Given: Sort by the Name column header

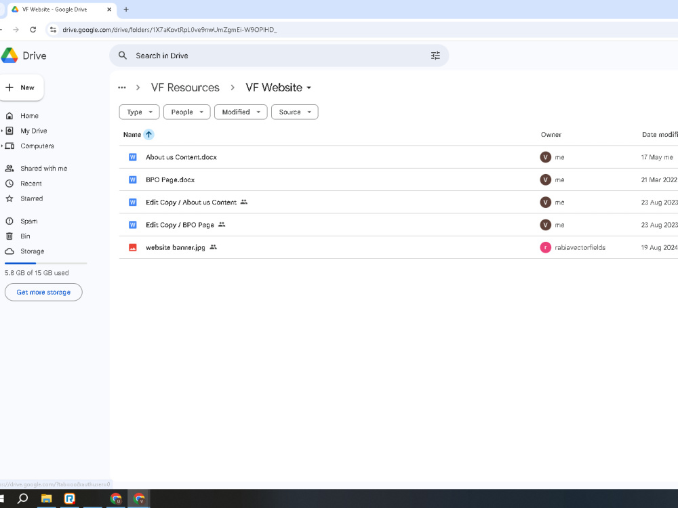Looking at the screenshot, I should coord(132,135).
